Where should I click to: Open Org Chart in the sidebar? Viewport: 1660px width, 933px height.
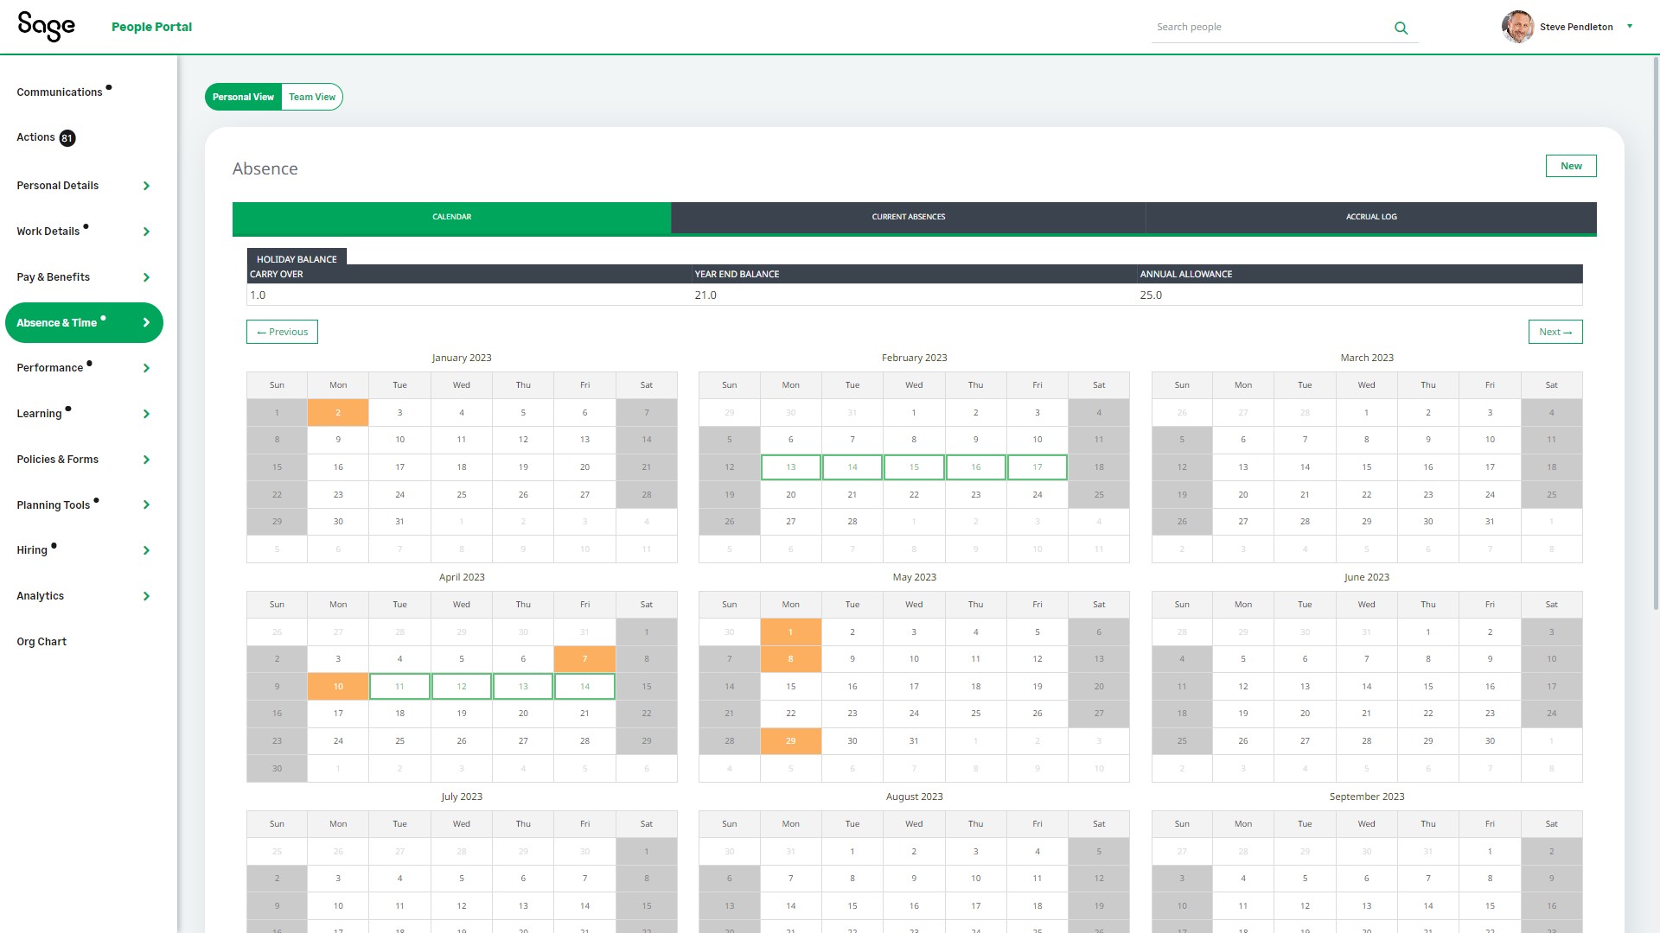point(41,642)
